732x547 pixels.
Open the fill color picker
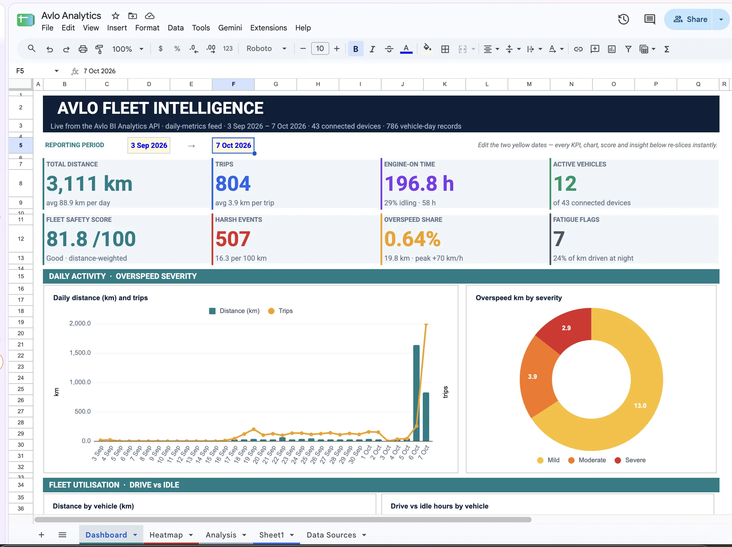(x=428, y=49)
